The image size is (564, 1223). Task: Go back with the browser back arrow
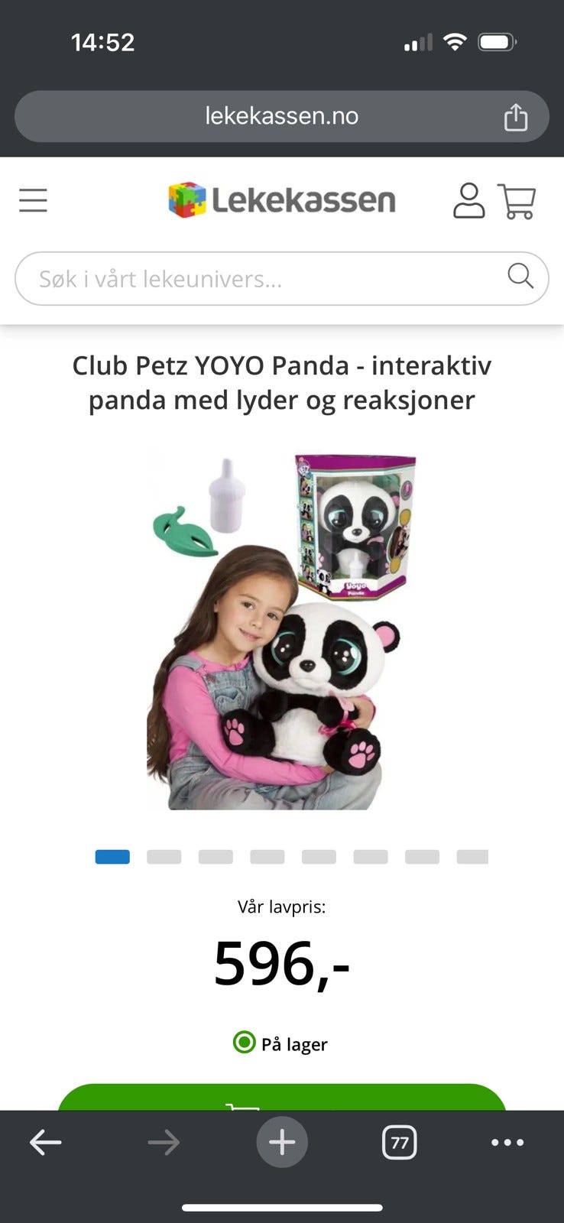(45, 1143)
